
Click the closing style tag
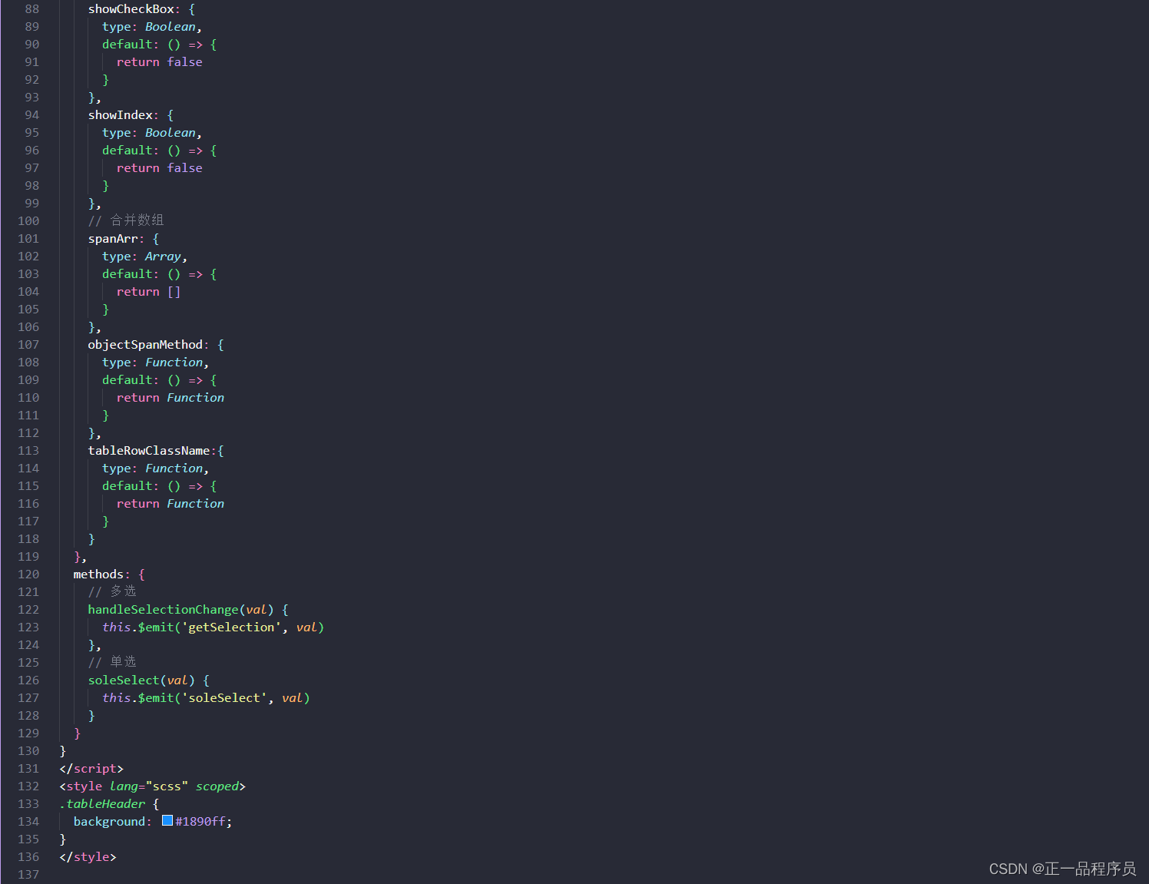[88, 857]
